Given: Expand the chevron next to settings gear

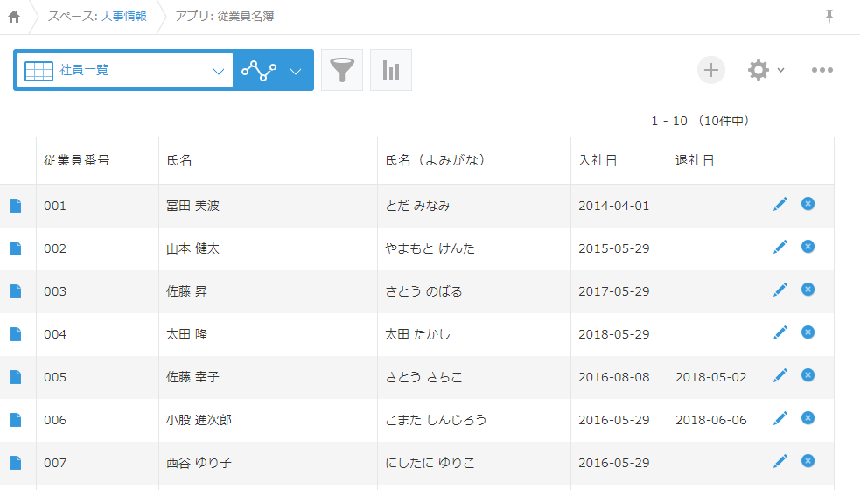Looking at the screenshot, I should click(780, 70).
